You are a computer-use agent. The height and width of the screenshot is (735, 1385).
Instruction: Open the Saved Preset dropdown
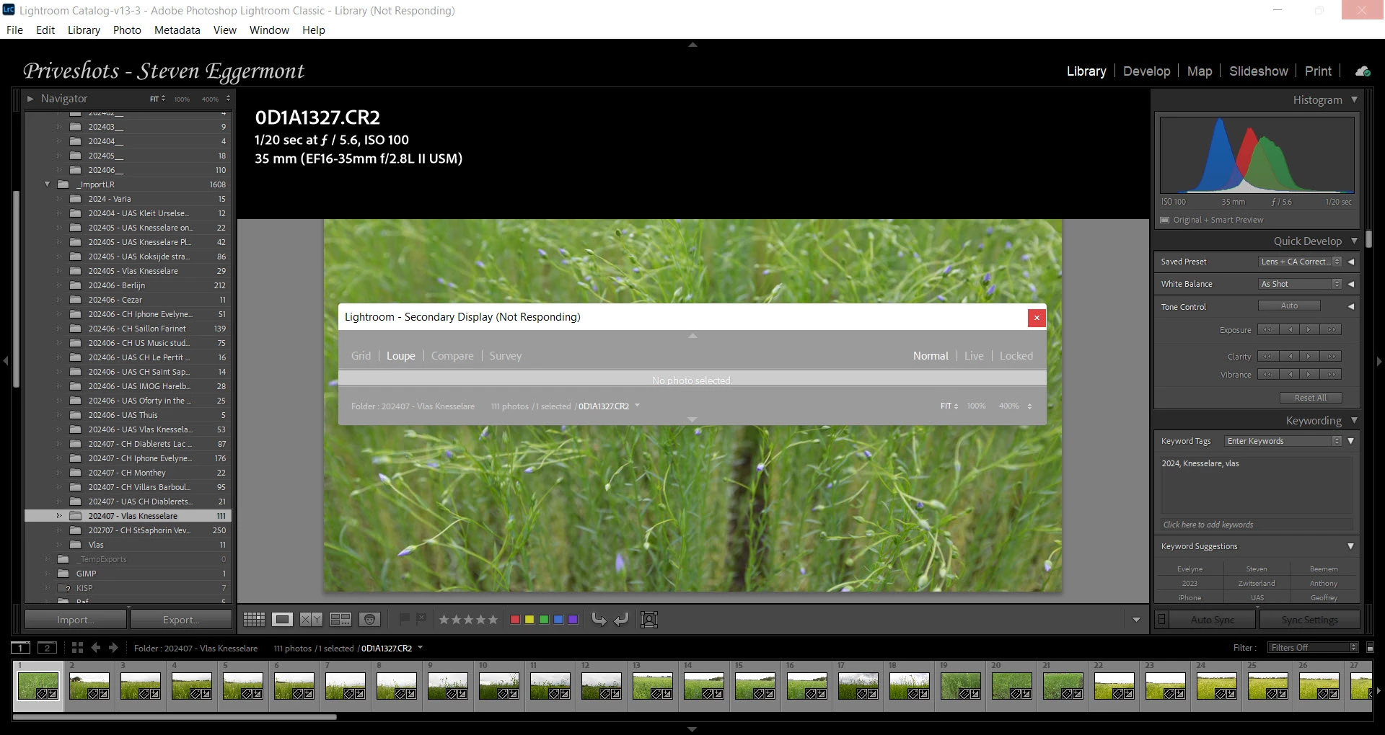pos(1300,262)
